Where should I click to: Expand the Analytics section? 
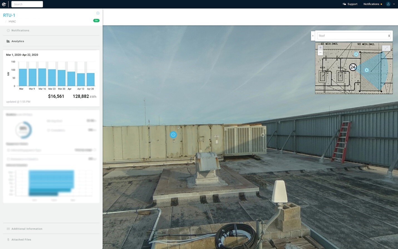tap(51, 41)
